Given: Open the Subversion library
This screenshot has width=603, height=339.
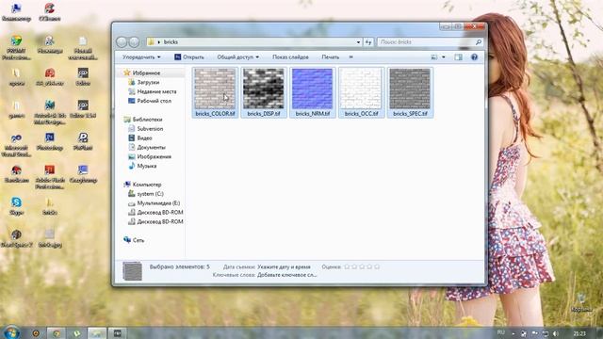Looking at the screenshot, I should pos(150,129).
